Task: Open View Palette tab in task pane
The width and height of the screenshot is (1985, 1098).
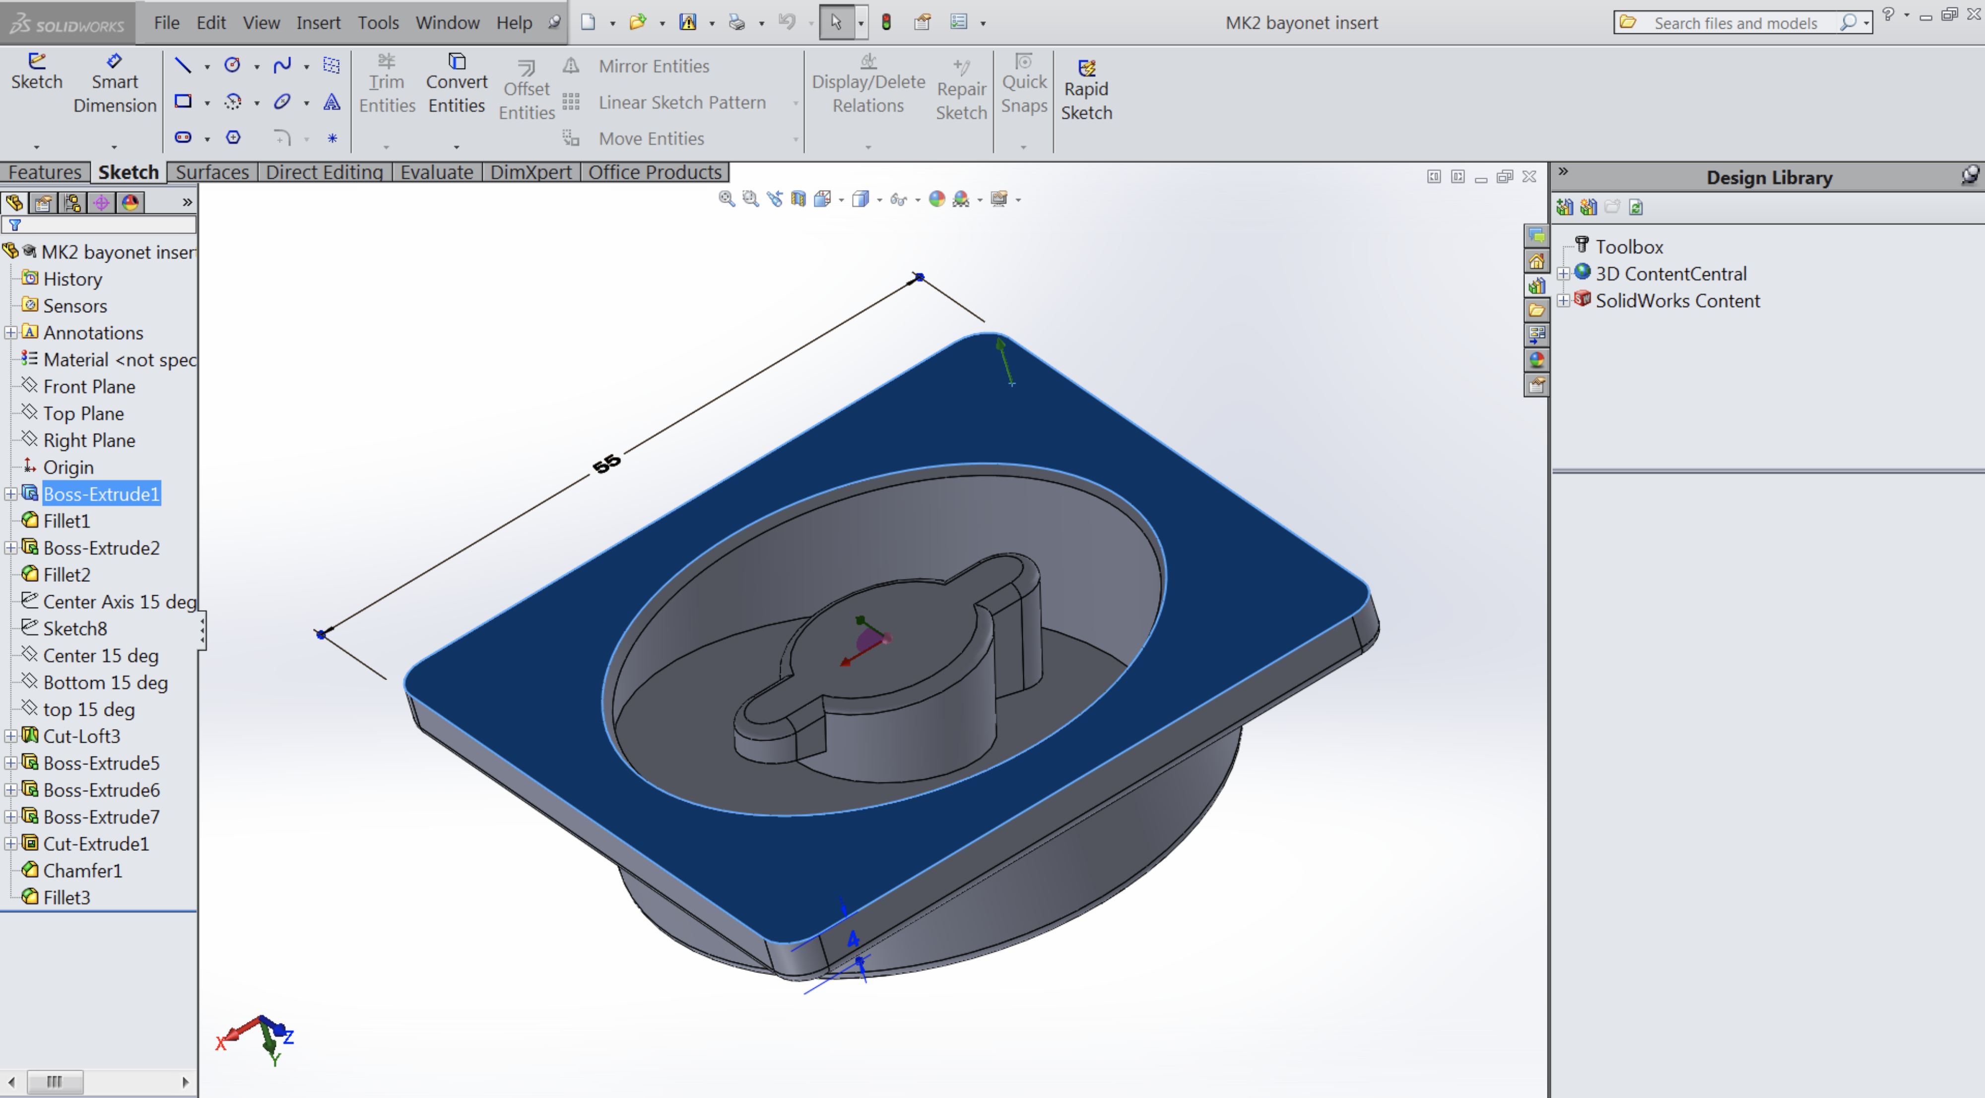Action: coord(1536,335)
